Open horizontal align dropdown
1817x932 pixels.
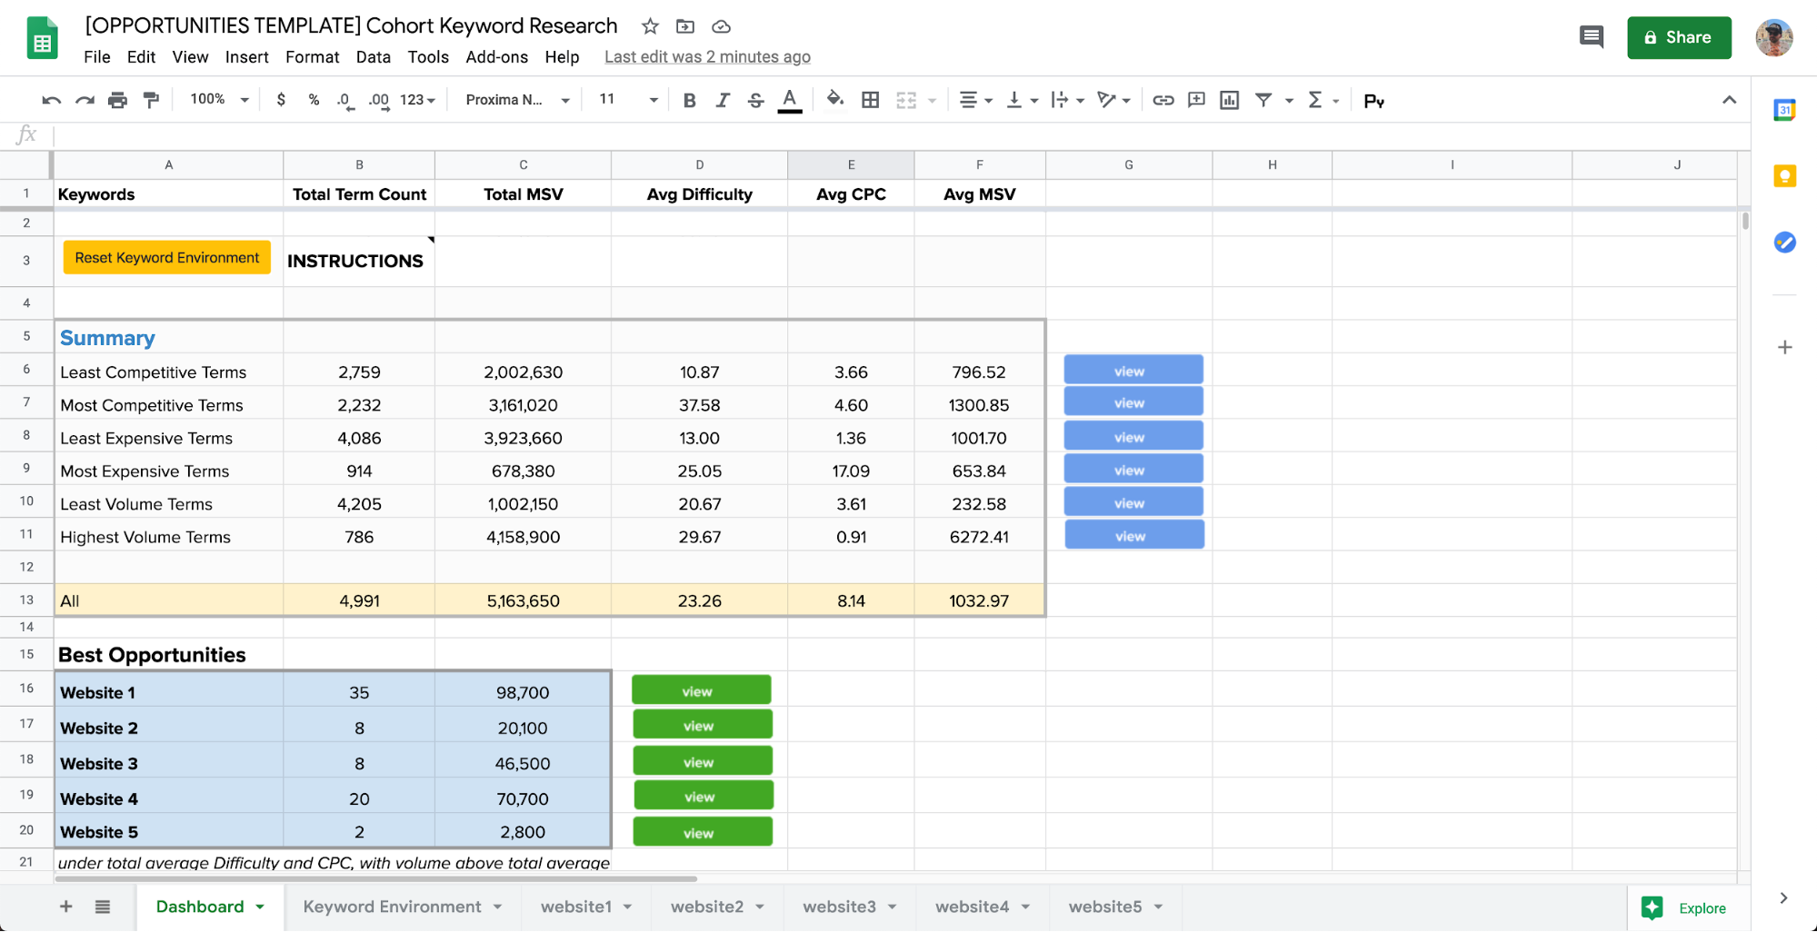[976, 100]
